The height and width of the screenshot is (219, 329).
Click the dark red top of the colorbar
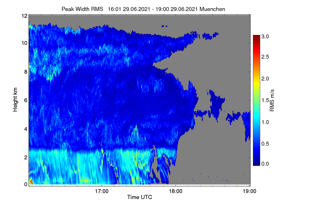click(x=256, y=37)
